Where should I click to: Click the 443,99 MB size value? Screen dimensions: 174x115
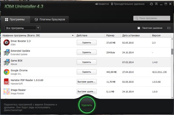(x=111, y=72)
